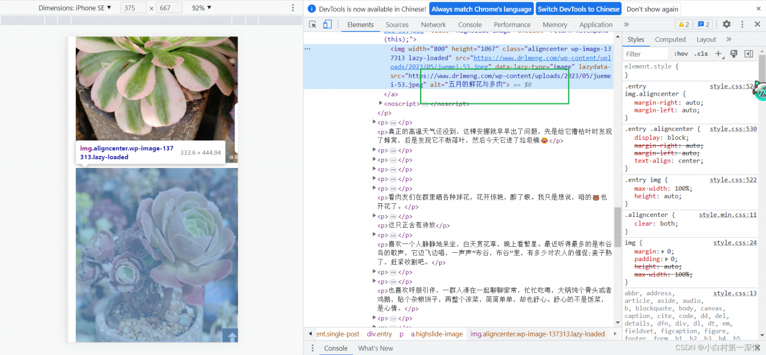Open the 92% zoom dropdown

tap(202, 8)
